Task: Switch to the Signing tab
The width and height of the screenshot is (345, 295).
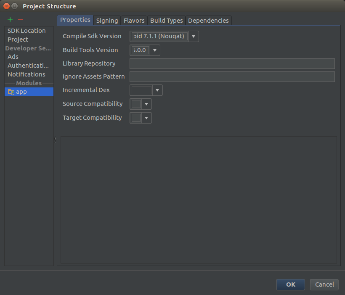Action: tap(107, 21)
